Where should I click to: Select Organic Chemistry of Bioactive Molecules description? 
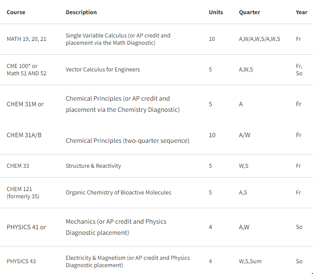(x=118, y=193)
